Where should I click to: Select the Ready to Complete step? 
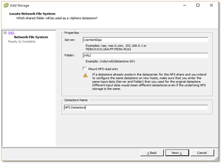click(x=22, y=42)
